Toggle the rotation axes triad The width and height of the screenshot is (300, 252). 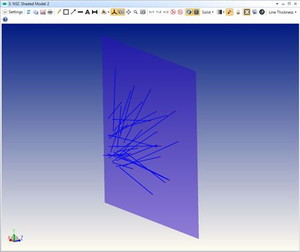click(114, 12)
